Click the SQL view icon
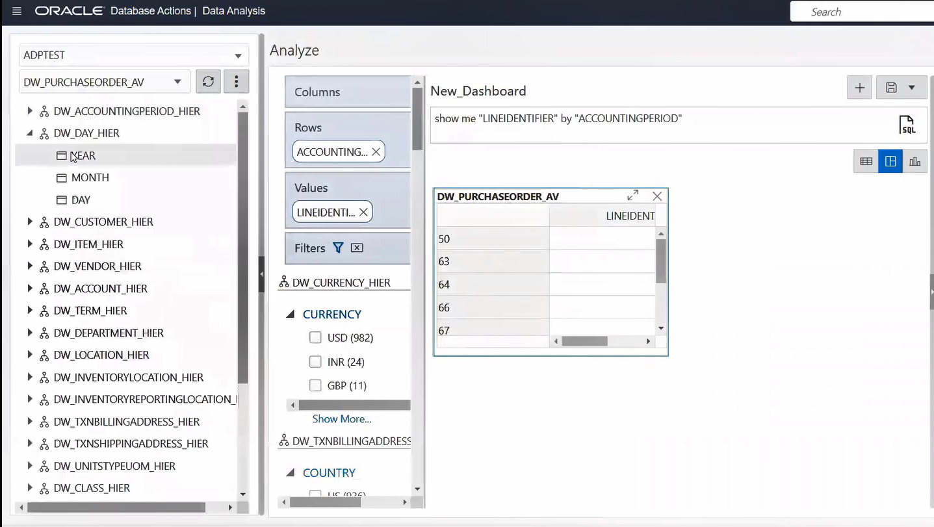The height and width of the screenshot is (527, 934). tap(907, 125)
